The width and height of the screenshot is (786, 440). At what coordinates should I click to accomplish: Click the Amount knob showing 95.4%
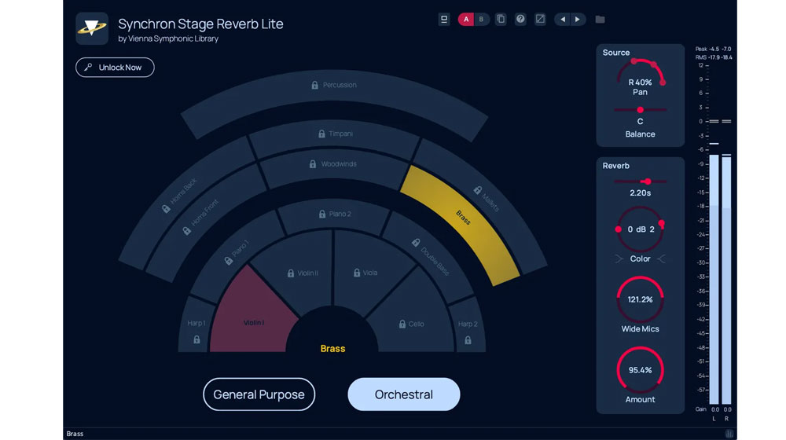(x=640, y=370)
